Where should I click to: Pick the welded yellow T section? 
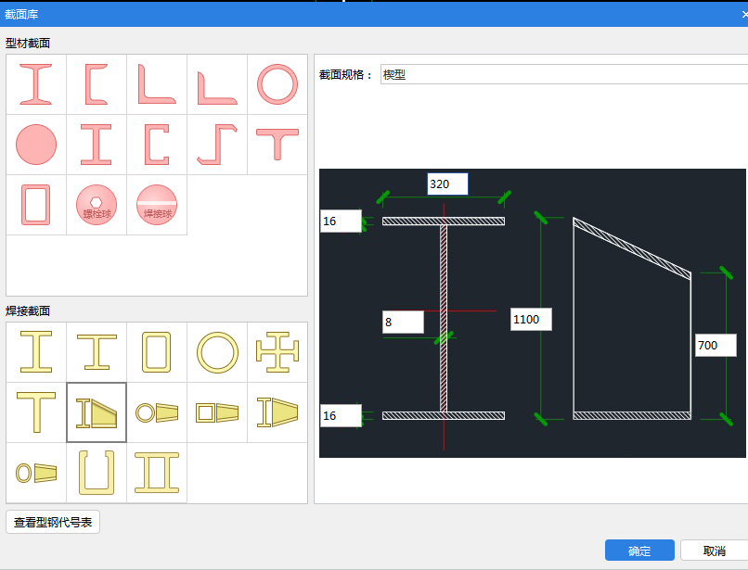36,412
